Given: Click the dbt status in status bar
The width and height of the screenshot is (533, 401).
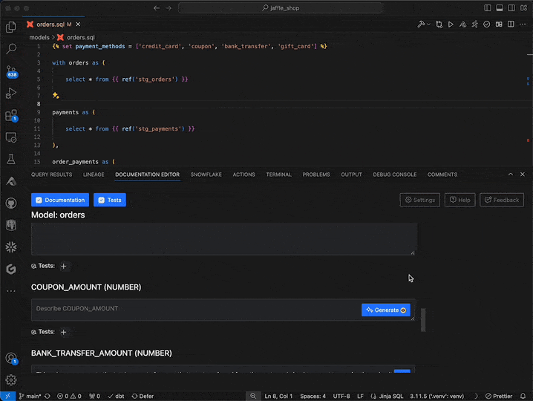Looking at the screenshot, I should 116,396.
